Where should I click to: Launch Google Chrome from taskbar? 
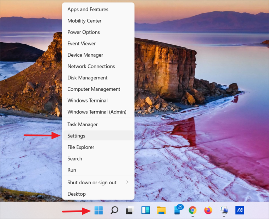193,210
